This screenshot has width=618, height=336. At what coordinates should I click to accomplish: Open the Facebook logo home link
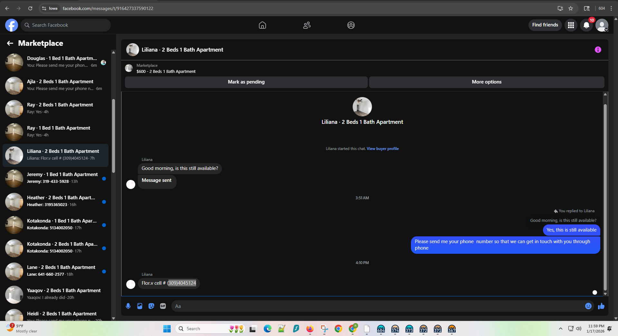coord(12,25)
